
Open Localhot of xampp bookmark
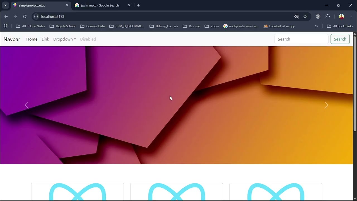pos(279,26)
